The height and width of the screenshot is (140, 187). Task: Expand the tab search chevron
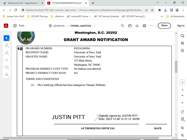[x=157, y=3]
